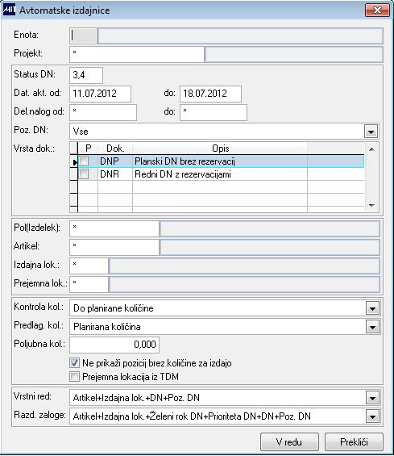The width and height of the screenshot is (394, 456).
Task: Click the MIT application icon in title bar
Action: click(9, 10)
